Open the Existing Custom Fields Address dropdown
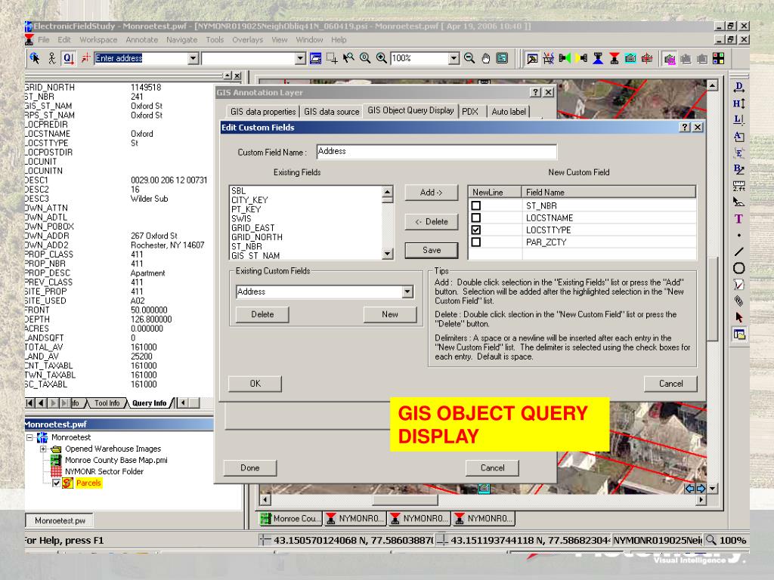 click(407, 292)
